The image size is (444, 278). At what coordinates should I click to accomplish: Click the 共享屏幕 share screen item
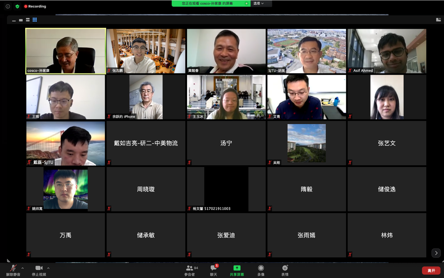pos(237,270)
